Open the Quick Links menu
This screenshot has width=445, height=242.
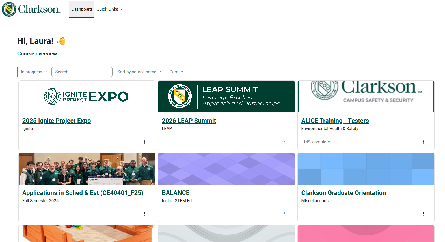pos(109,9)
